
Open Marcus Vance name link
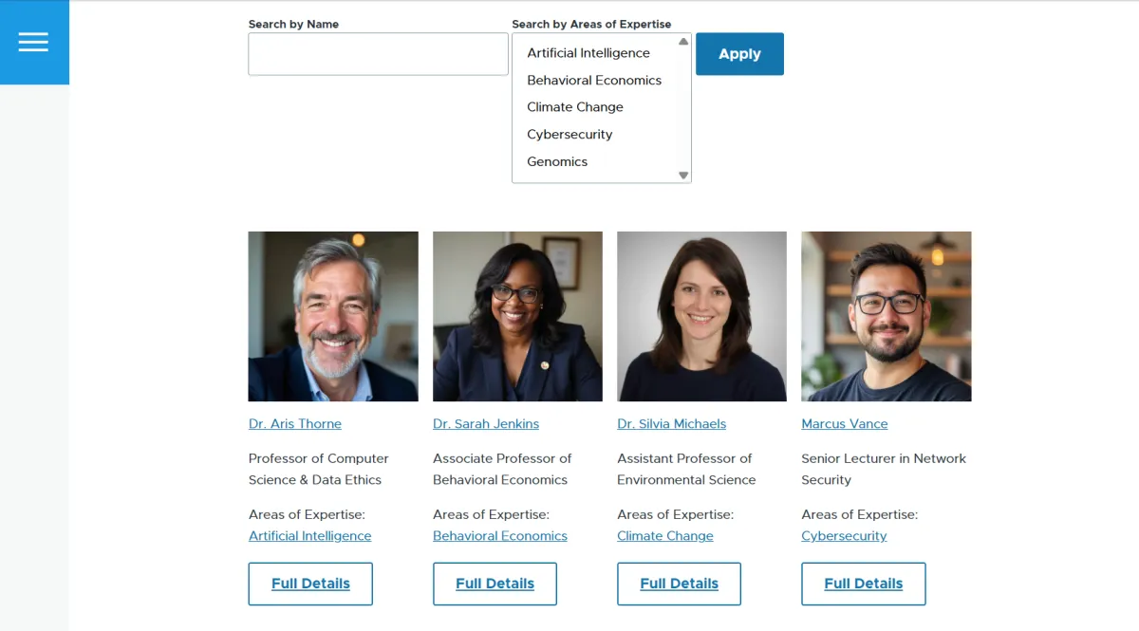(845, 424)
